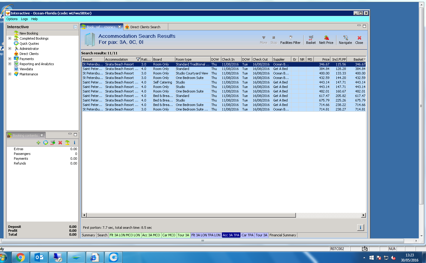
Task: Select Direct Clients in the tree
Action: (x=29, y=54)
